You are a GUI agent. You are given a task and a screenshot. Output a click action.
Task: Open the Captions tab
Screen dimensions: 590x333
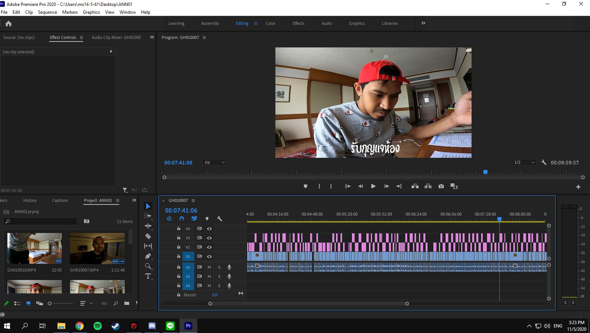(x=60, y=200)
